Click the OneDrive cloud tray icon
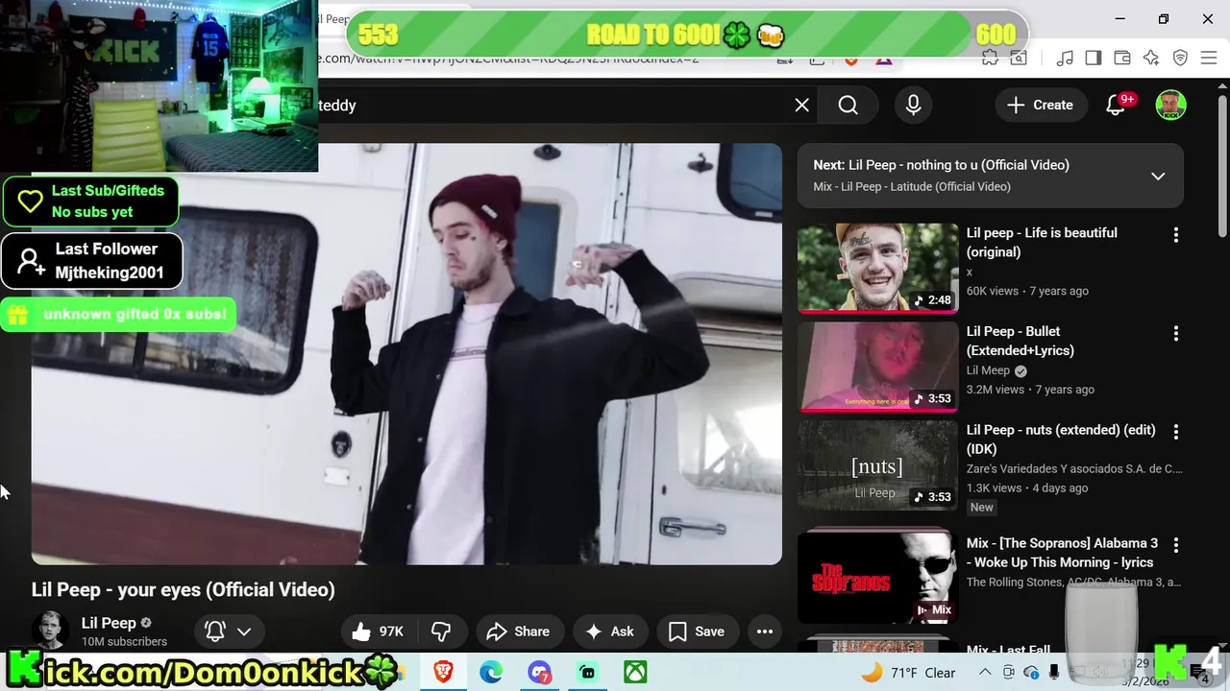The image size is (1230, 691). (x=1031, y=673)
